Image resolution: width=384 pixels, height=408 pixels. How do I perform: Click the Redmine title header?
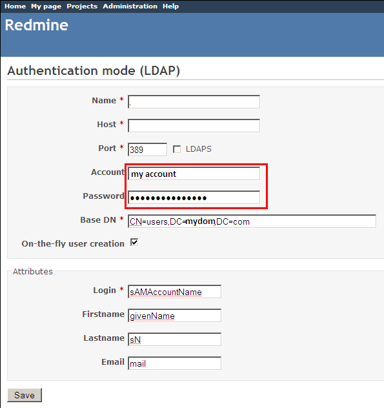click(x=36, y=25)
